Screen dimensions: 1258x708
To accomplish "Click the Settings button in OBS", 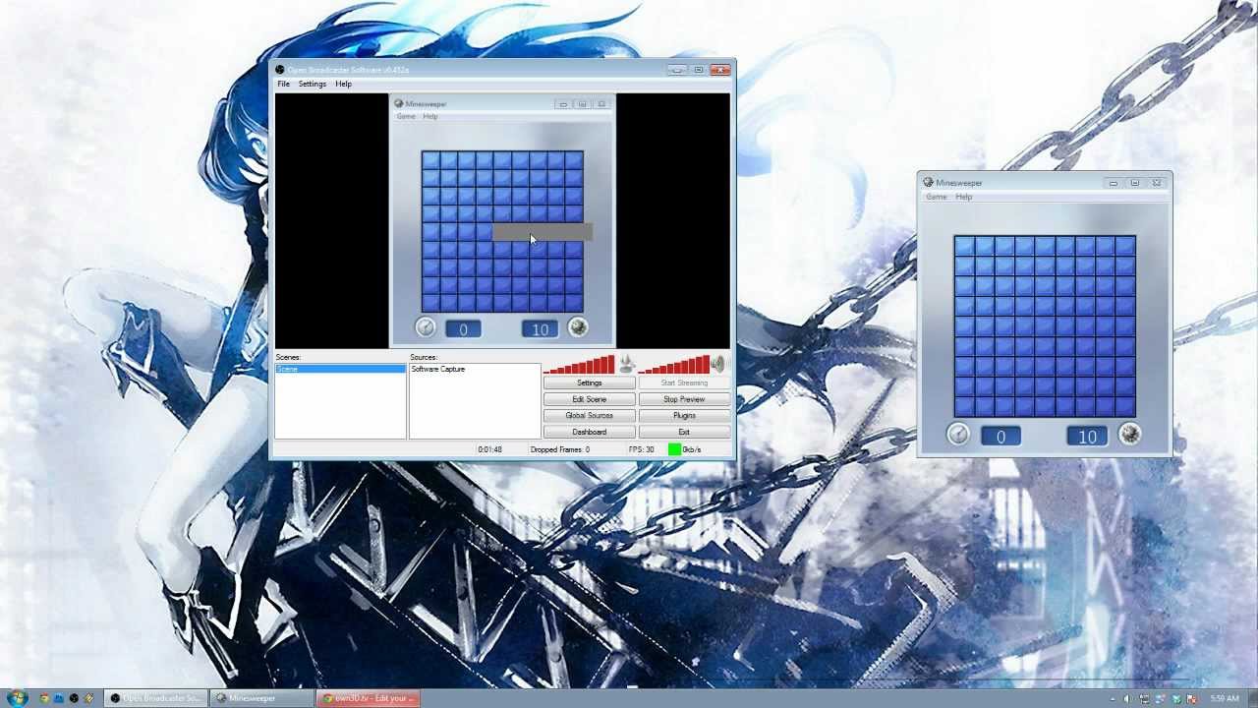I will (590, 383).
